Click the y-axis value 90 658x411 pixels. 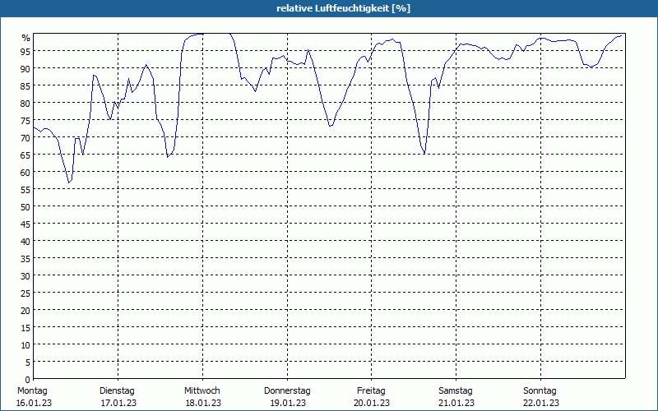(25, 68)
